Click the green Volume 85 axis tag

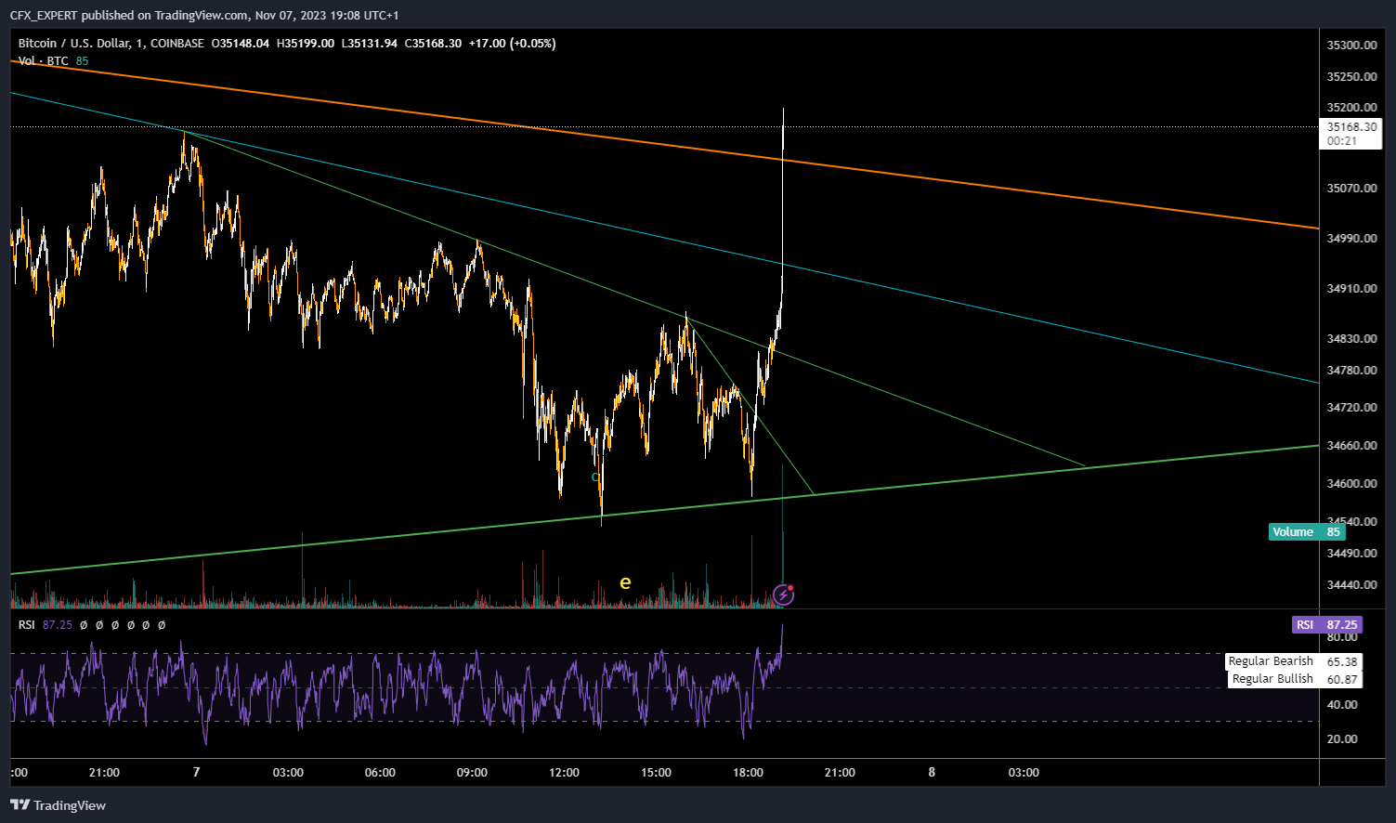(x=1307, y=532)
